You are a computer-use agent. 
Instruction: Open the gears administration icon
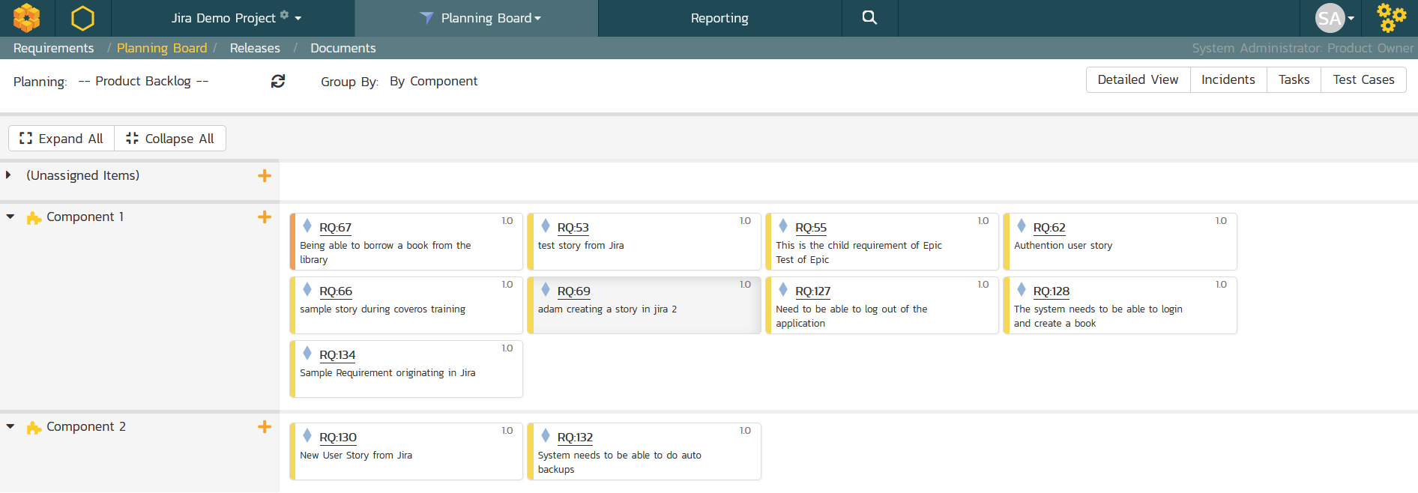pos(1391,18)
